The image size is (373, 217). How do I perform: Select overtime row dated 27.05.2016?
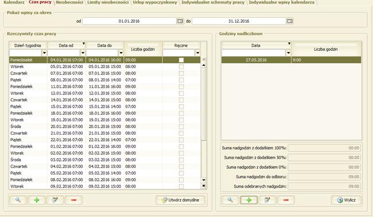coord(291,60)
